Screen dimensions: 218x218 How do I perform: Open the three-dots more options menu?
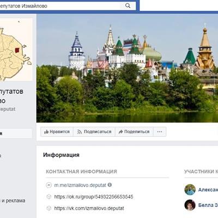coord(160,132)
